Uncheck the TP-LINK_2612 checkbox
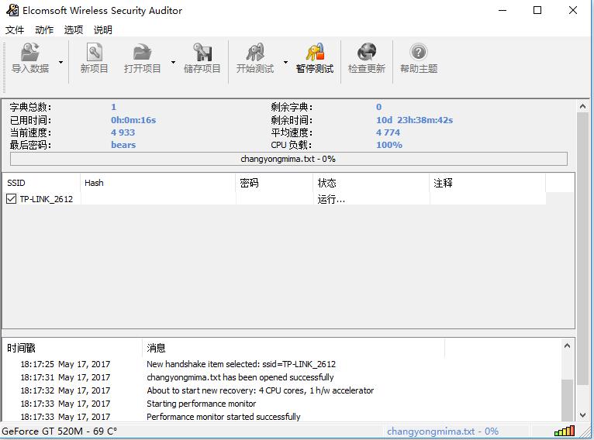Screen dimensions: 594x440 (x=12, y=198)
